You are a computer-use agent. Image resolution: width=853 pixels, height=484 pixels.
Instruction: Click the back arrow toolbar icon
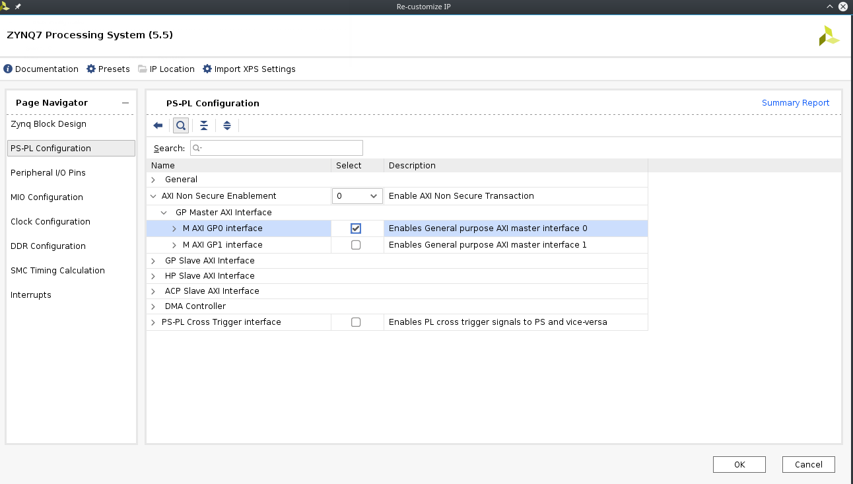pos(158,125)
